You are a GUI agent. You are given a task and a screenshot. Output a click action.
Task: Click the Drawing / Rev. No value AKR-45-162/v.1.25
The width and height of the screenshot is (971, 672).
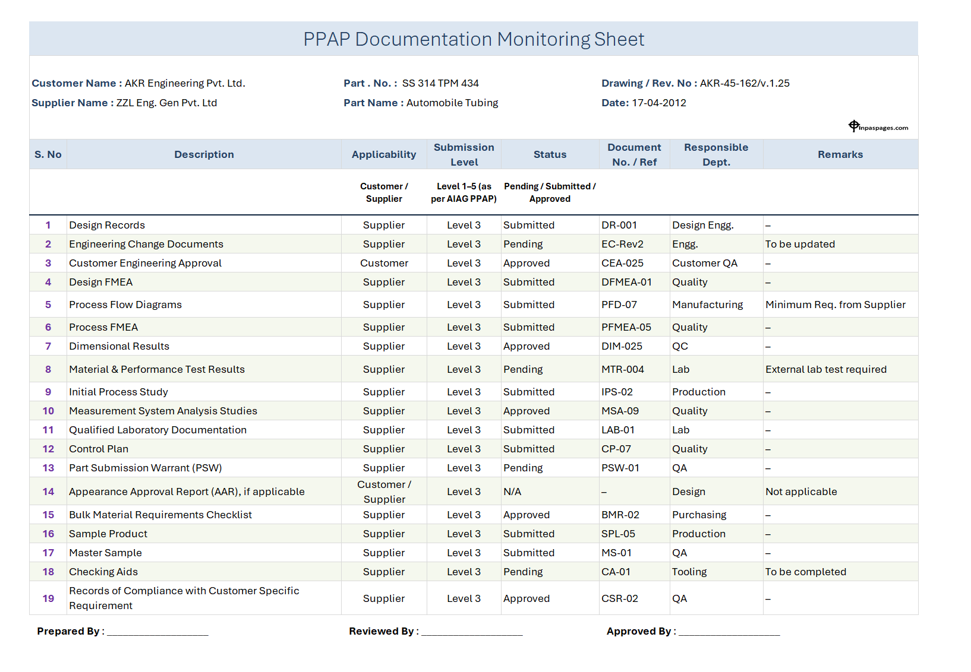pos(745,83)
